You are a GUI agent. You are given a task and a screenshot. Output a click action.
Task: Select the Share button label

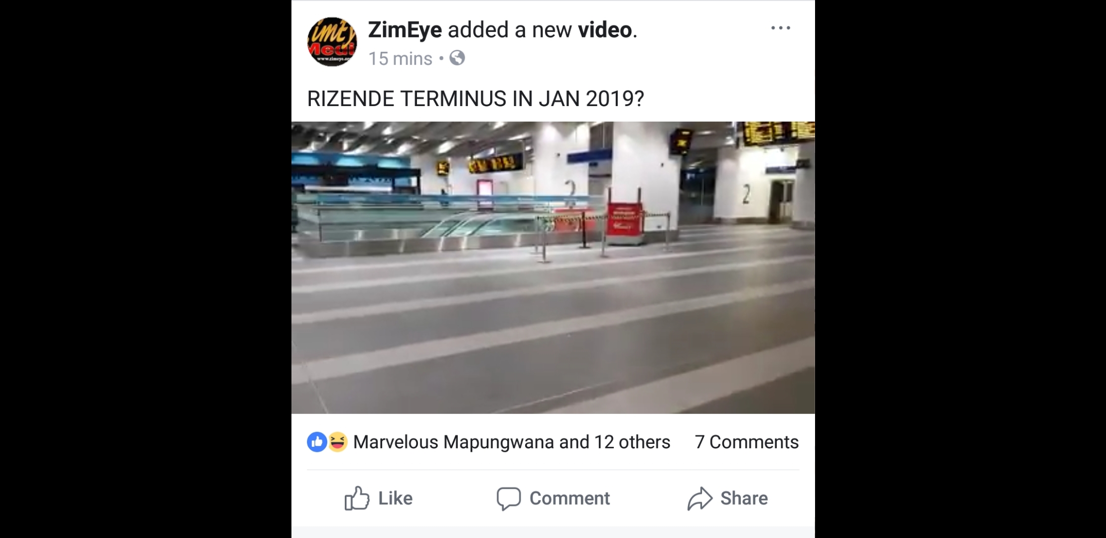[744, 498]
